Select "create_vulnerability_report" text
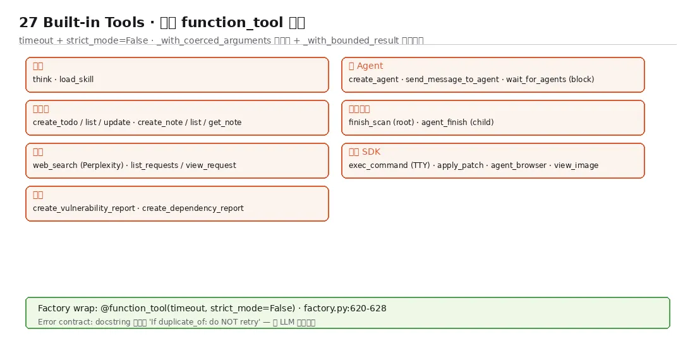The height and width of the screenshot is (341, 695). [x=84, y=208]
